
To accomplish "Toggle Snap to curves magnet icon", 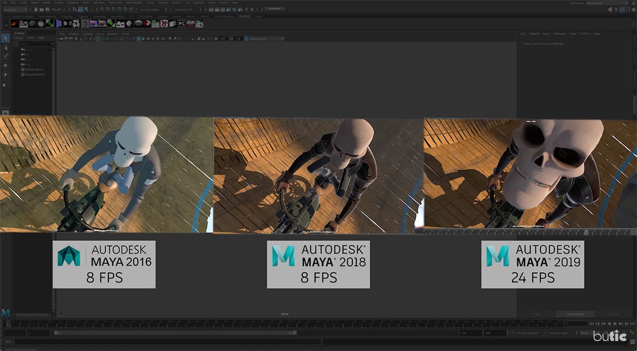I will click(107, 9).
